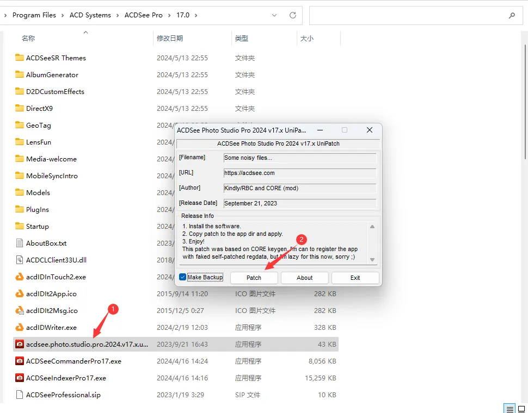Viewport: 528px width, 413px height.
Task: Switch to details view layout icon
Action: coord(510,409)
